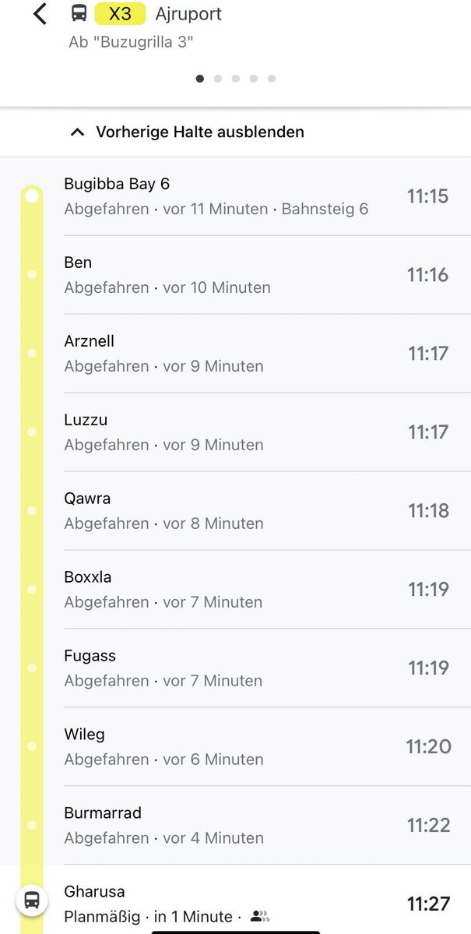The height and width of the screenshot is (934, 471).
Task: Tap the back arrow icon
Action: 40,14
